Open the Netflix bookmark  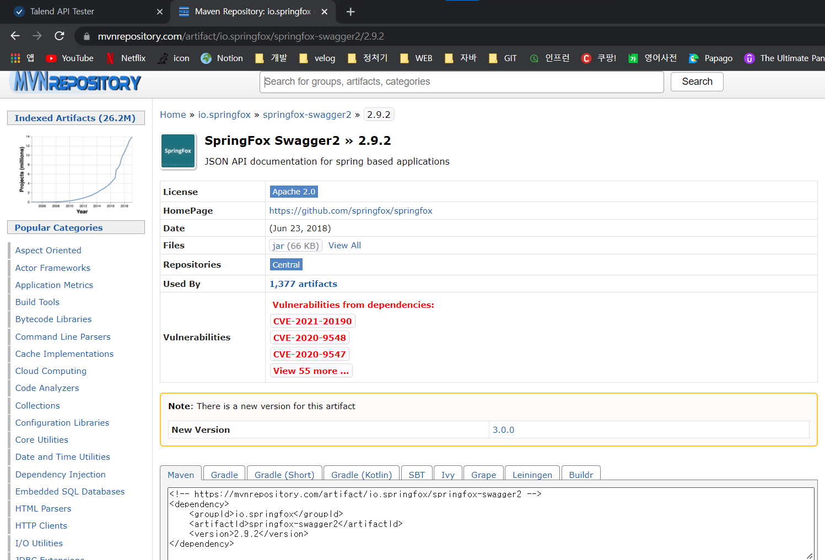[126, 58]
